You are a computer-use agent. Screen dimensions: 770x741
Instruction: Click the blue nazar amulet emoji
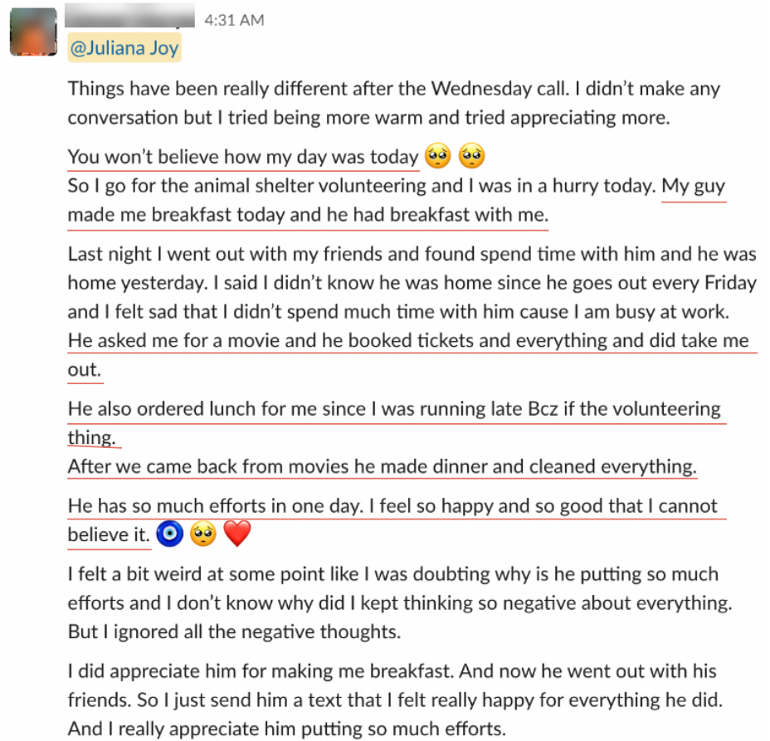click(x=169, y=534)
